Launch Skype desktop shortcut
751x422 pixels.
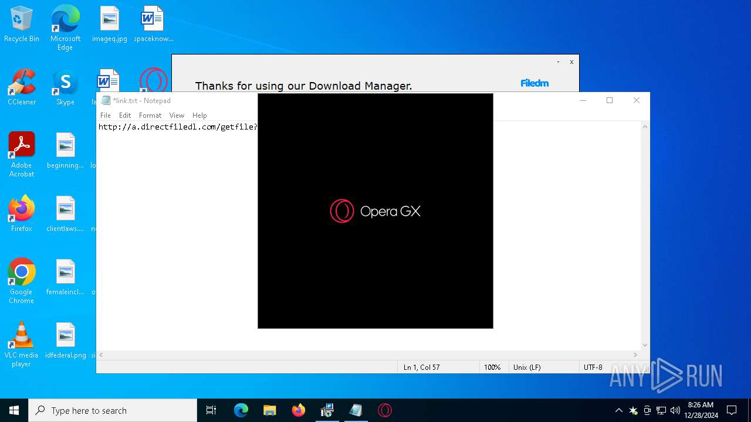point(65,88)
